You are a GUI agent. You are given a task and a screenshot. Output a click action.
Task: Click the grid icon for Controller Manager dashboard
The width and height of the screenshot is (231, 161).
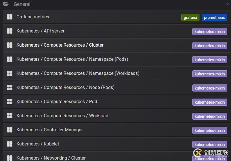pos(10,130)
